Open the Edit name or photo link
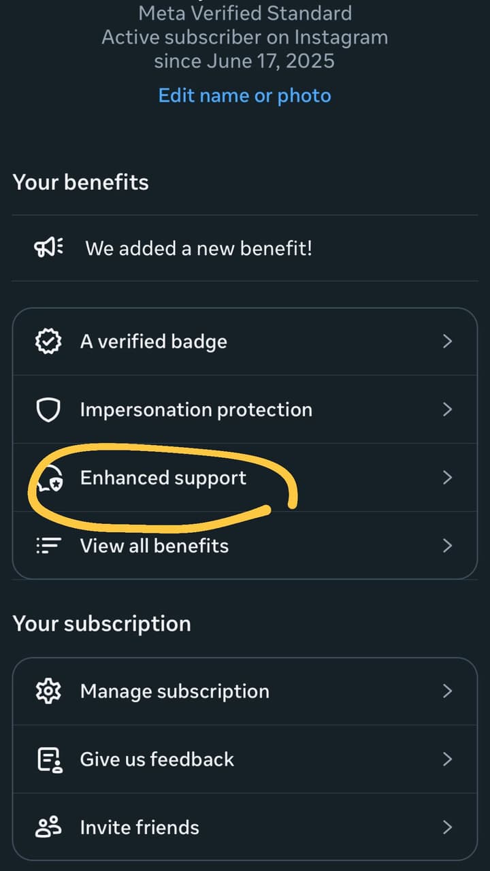The height and width of the screenshot is (871, 490). 245,95
